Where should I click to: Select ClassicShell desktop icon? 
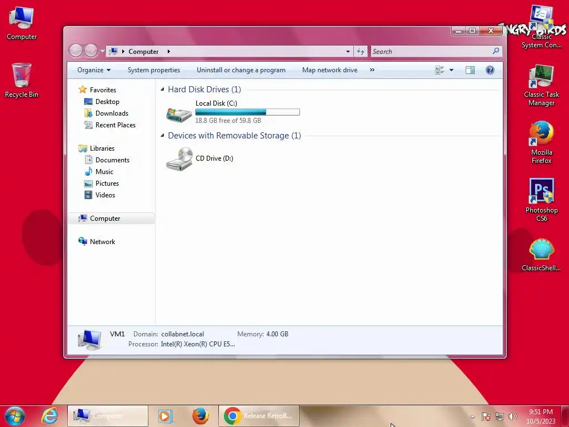click(x=541, y=255)
